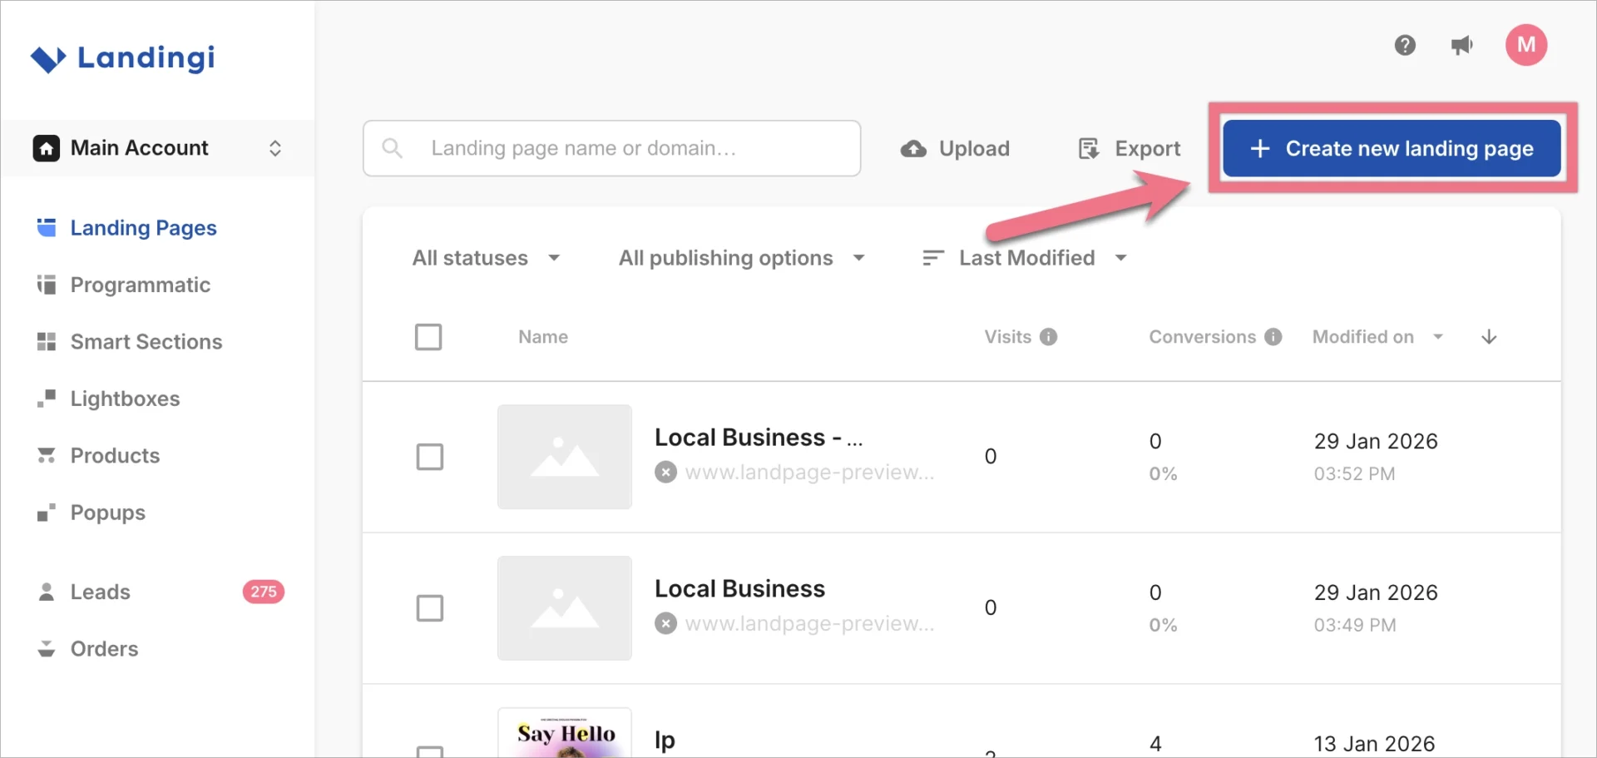The width and height of the screenshot is (1597, 758).
Task: Switch account via the Main Account selector
Action: 275,148
